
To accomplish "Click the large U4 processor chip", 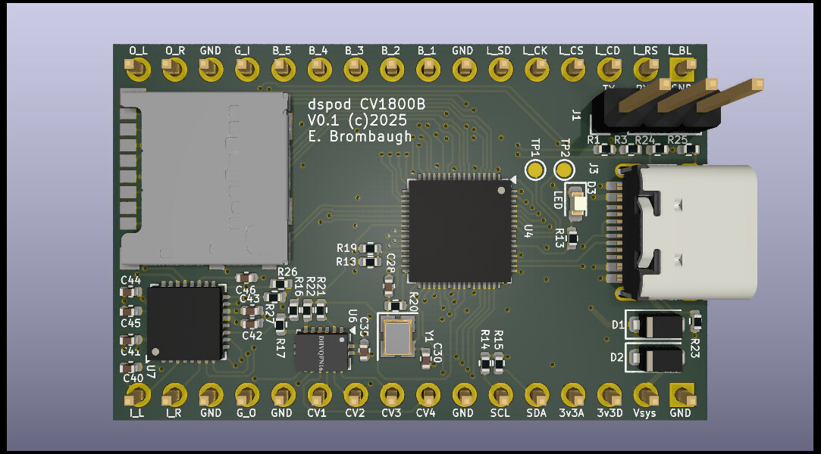I will tap(459, 231).
